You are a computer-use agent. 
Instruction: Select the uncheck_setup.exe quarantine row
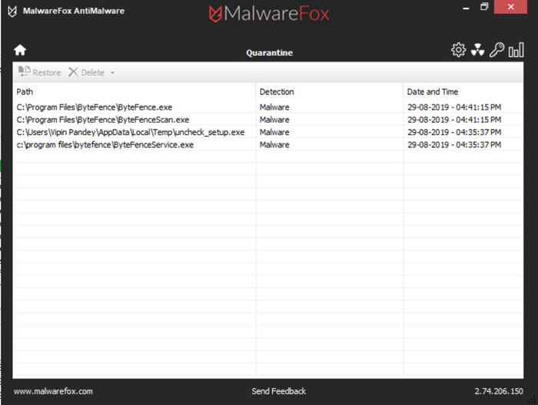130,133
